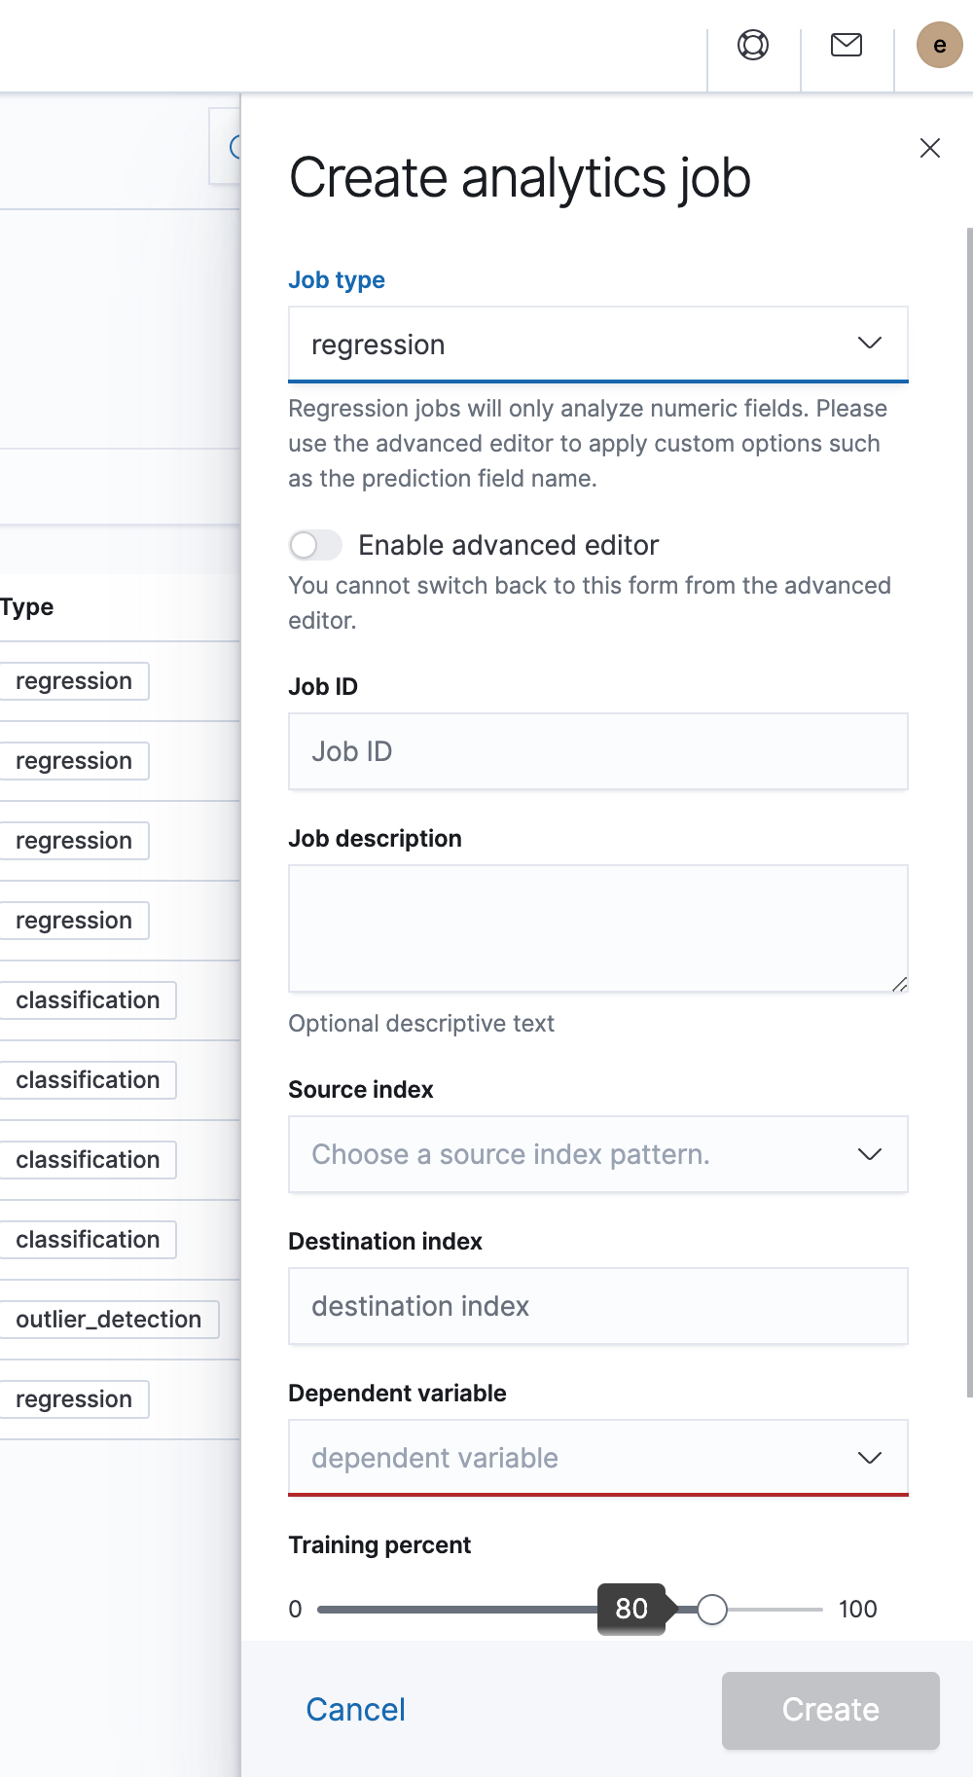973x1777 pixels.
Task: Open the Dependent variable dropdown
Action: 597,1458
